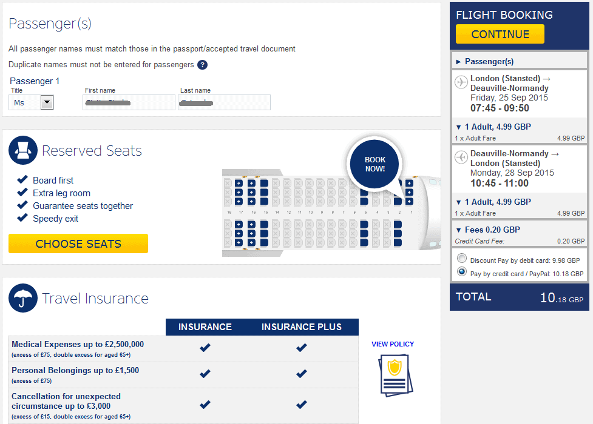Click the duplicate names help question-mark icon

(x=202, y=65)
